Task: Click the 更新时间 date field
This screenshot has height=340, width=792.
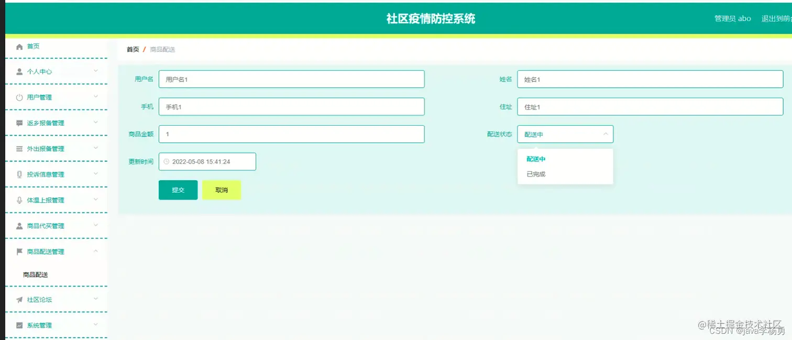Action: click(207, 161)
